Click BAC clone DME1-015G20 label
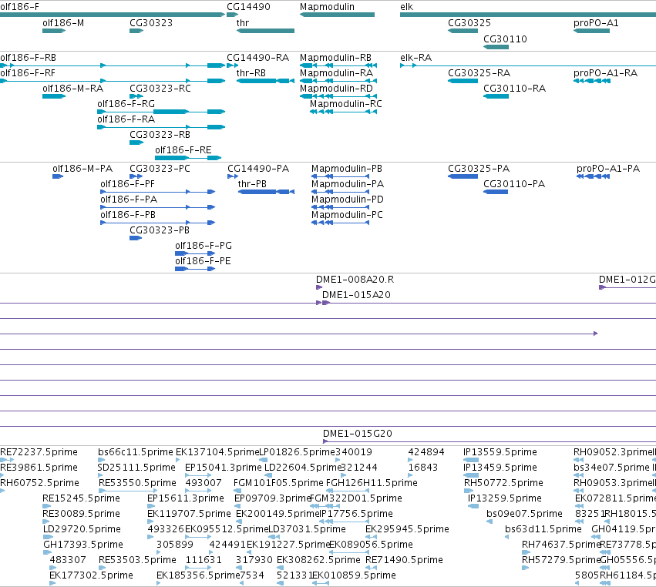Viewport: 656px width, 587px height. [x=358, y=434]
